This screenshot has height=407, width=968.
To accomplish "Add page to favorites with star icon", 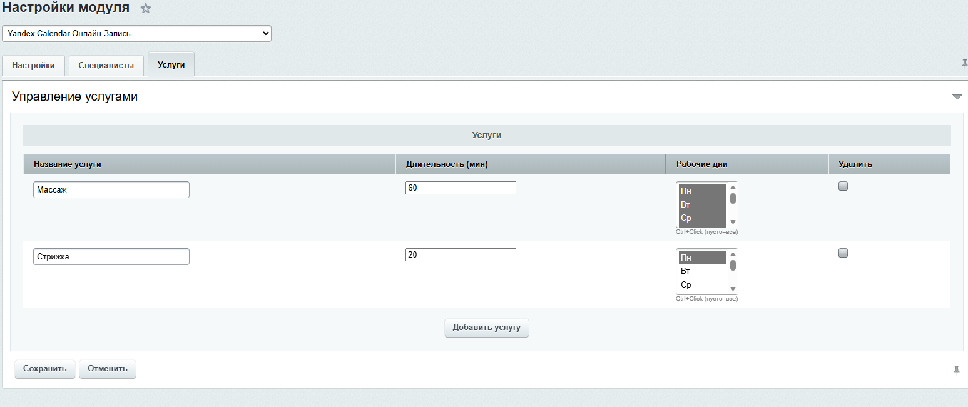I will [x=146, y=8].
